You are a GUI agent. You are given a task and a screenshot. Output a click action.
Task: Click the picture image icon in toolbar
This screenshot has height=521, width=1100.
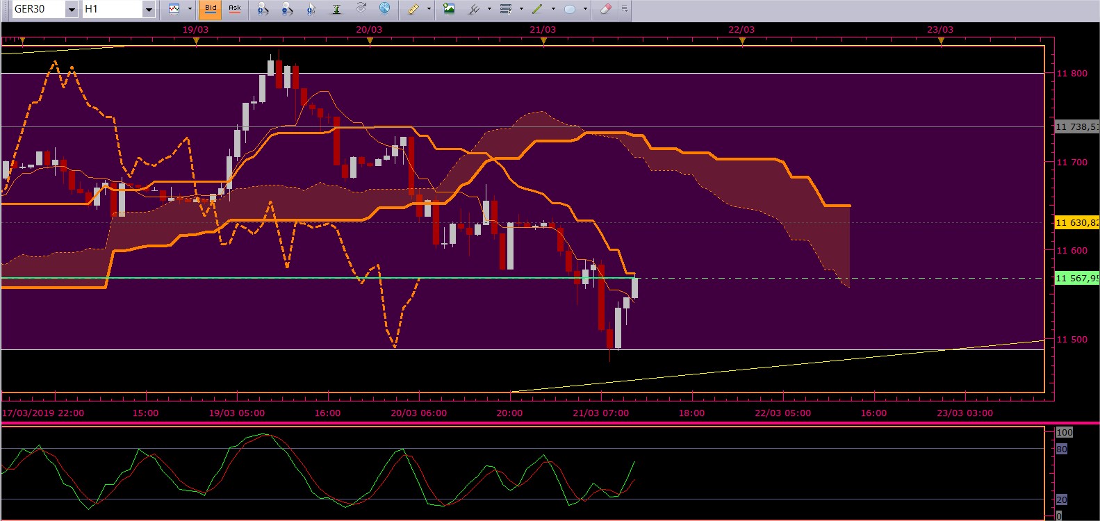coord(449,9)
